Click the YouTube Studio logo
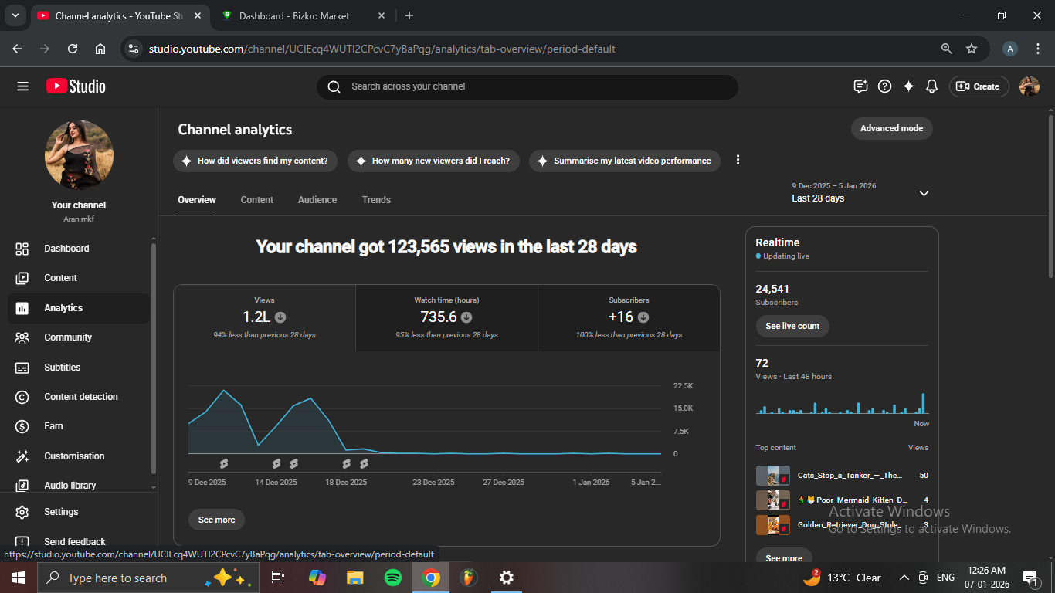 coord(76,86)
